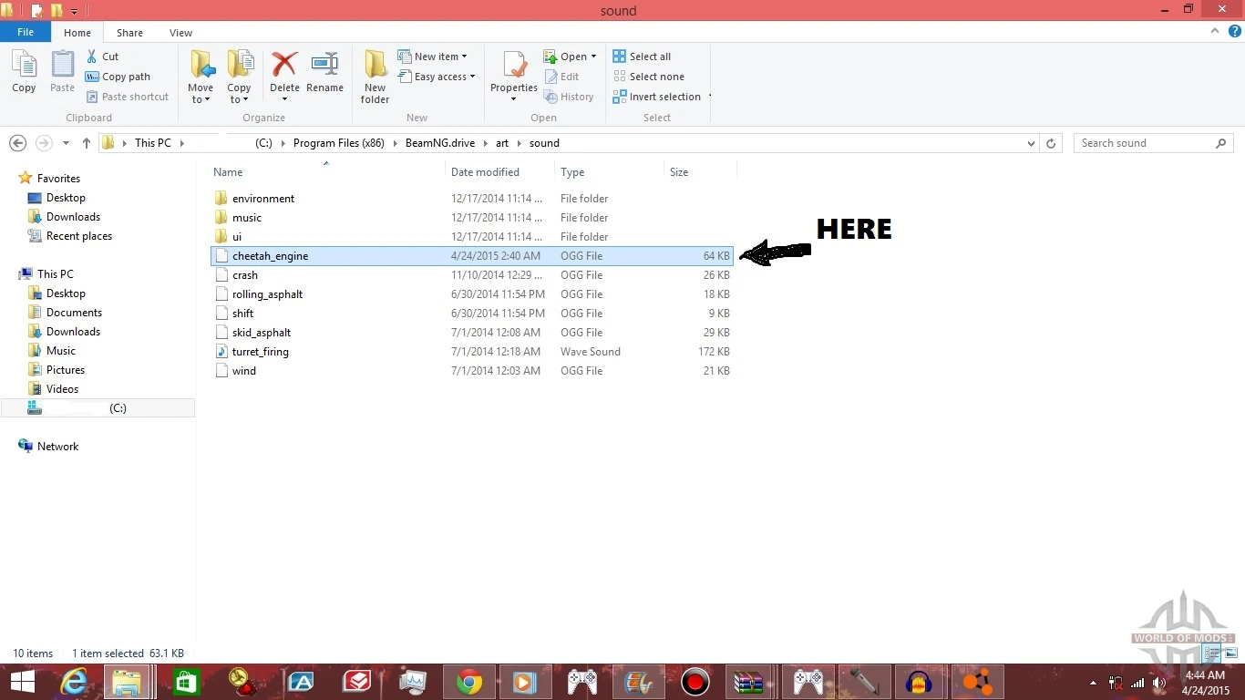Click the Cut scissors icon
Viewport: 1245px width, 700px height.
coord(92,57)
